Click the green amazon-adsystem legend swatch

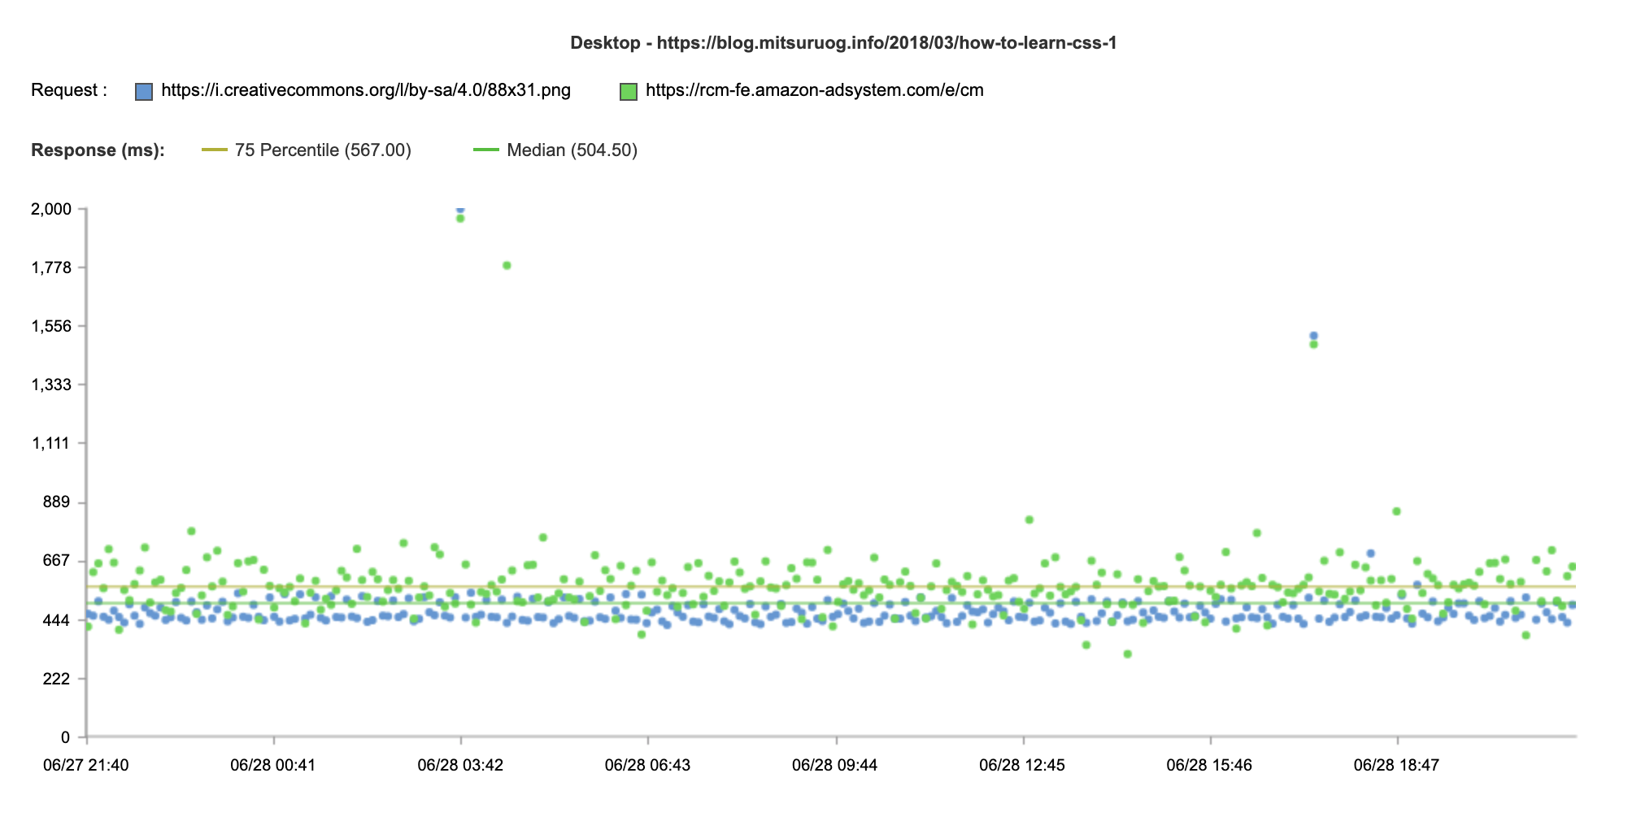coord(628,91)
